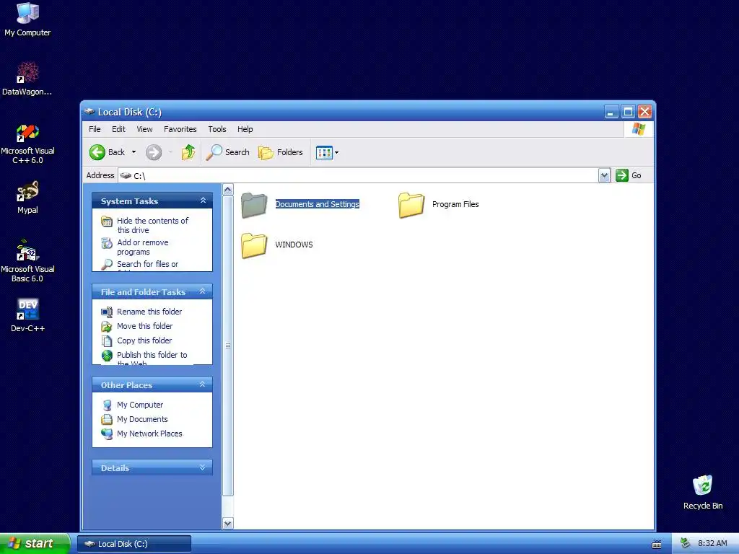Open the Back history dropdown arrow

tap(134, 152)
